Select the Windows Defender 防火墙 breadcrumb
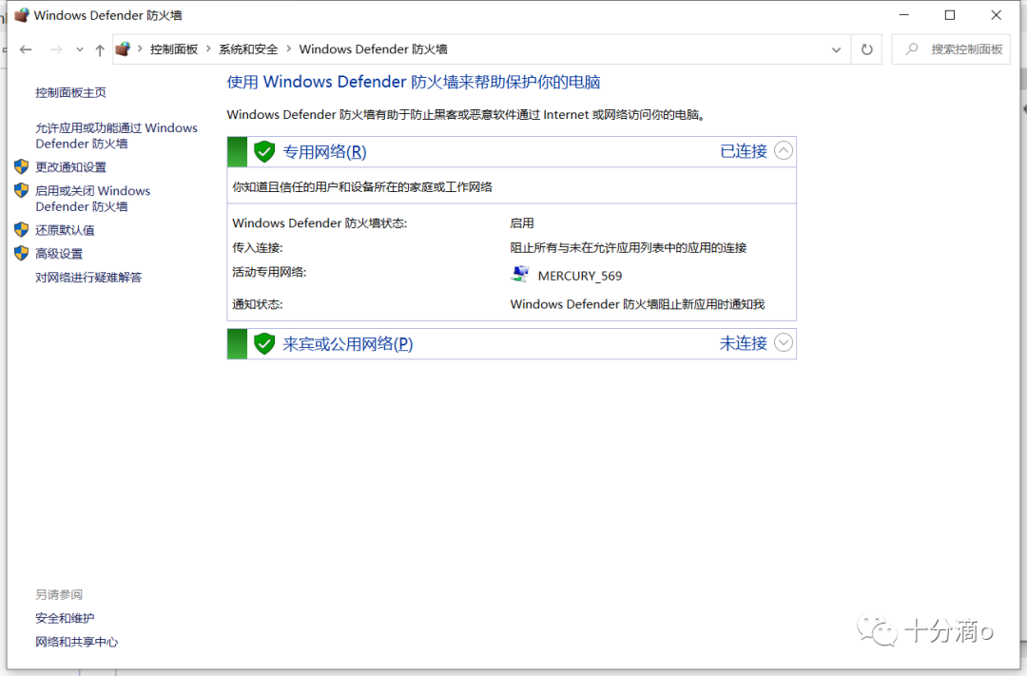1027x676 pixels. tap(374, 49)
